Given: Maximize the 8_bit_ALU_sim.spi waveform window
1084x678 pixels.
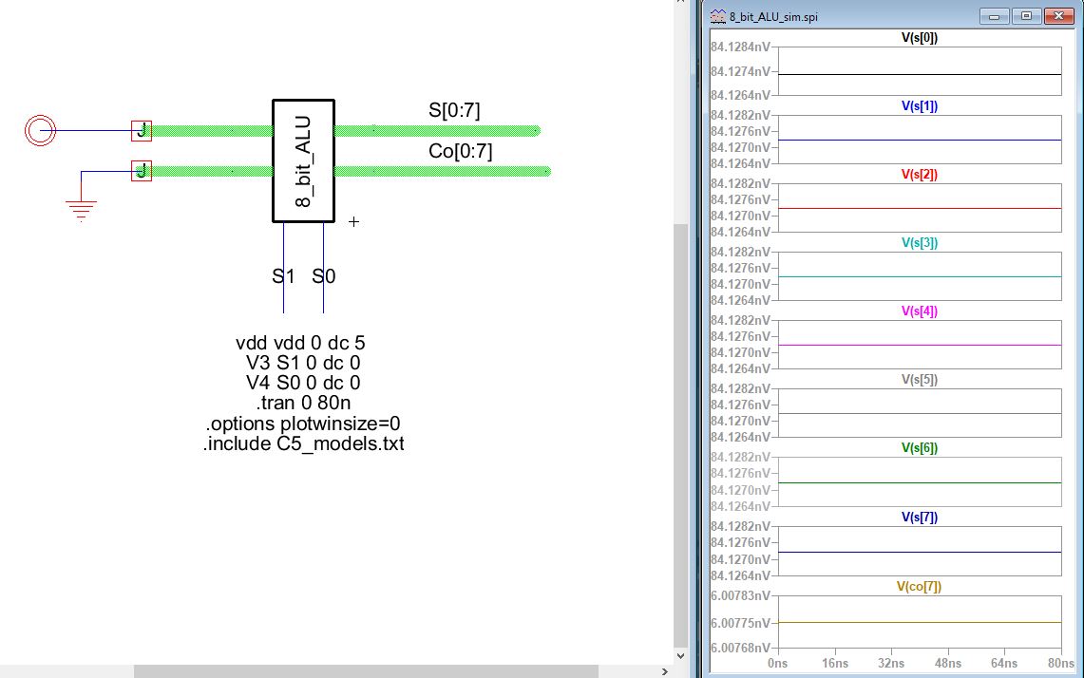Looking at the screenshot, I should [1026, 16].
